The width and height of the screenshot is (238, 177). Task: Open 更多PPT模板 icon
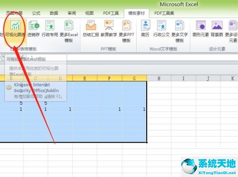(126, 31)
